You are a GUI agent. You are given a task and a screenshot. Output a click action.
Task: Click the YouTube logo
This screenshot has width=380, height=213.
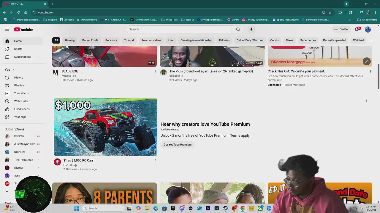(x=23, y=29)
